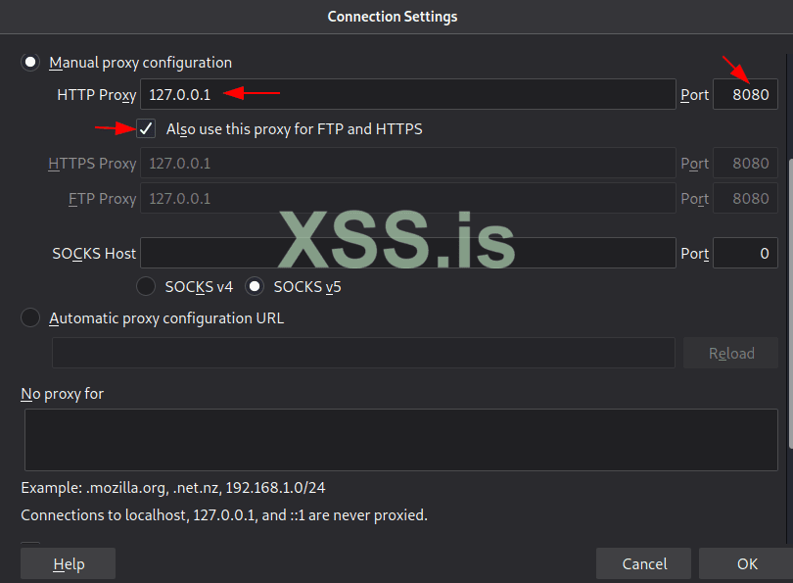Click the dialog's vertical scrollbar
The image size is (793, 583).
point(789,294)
